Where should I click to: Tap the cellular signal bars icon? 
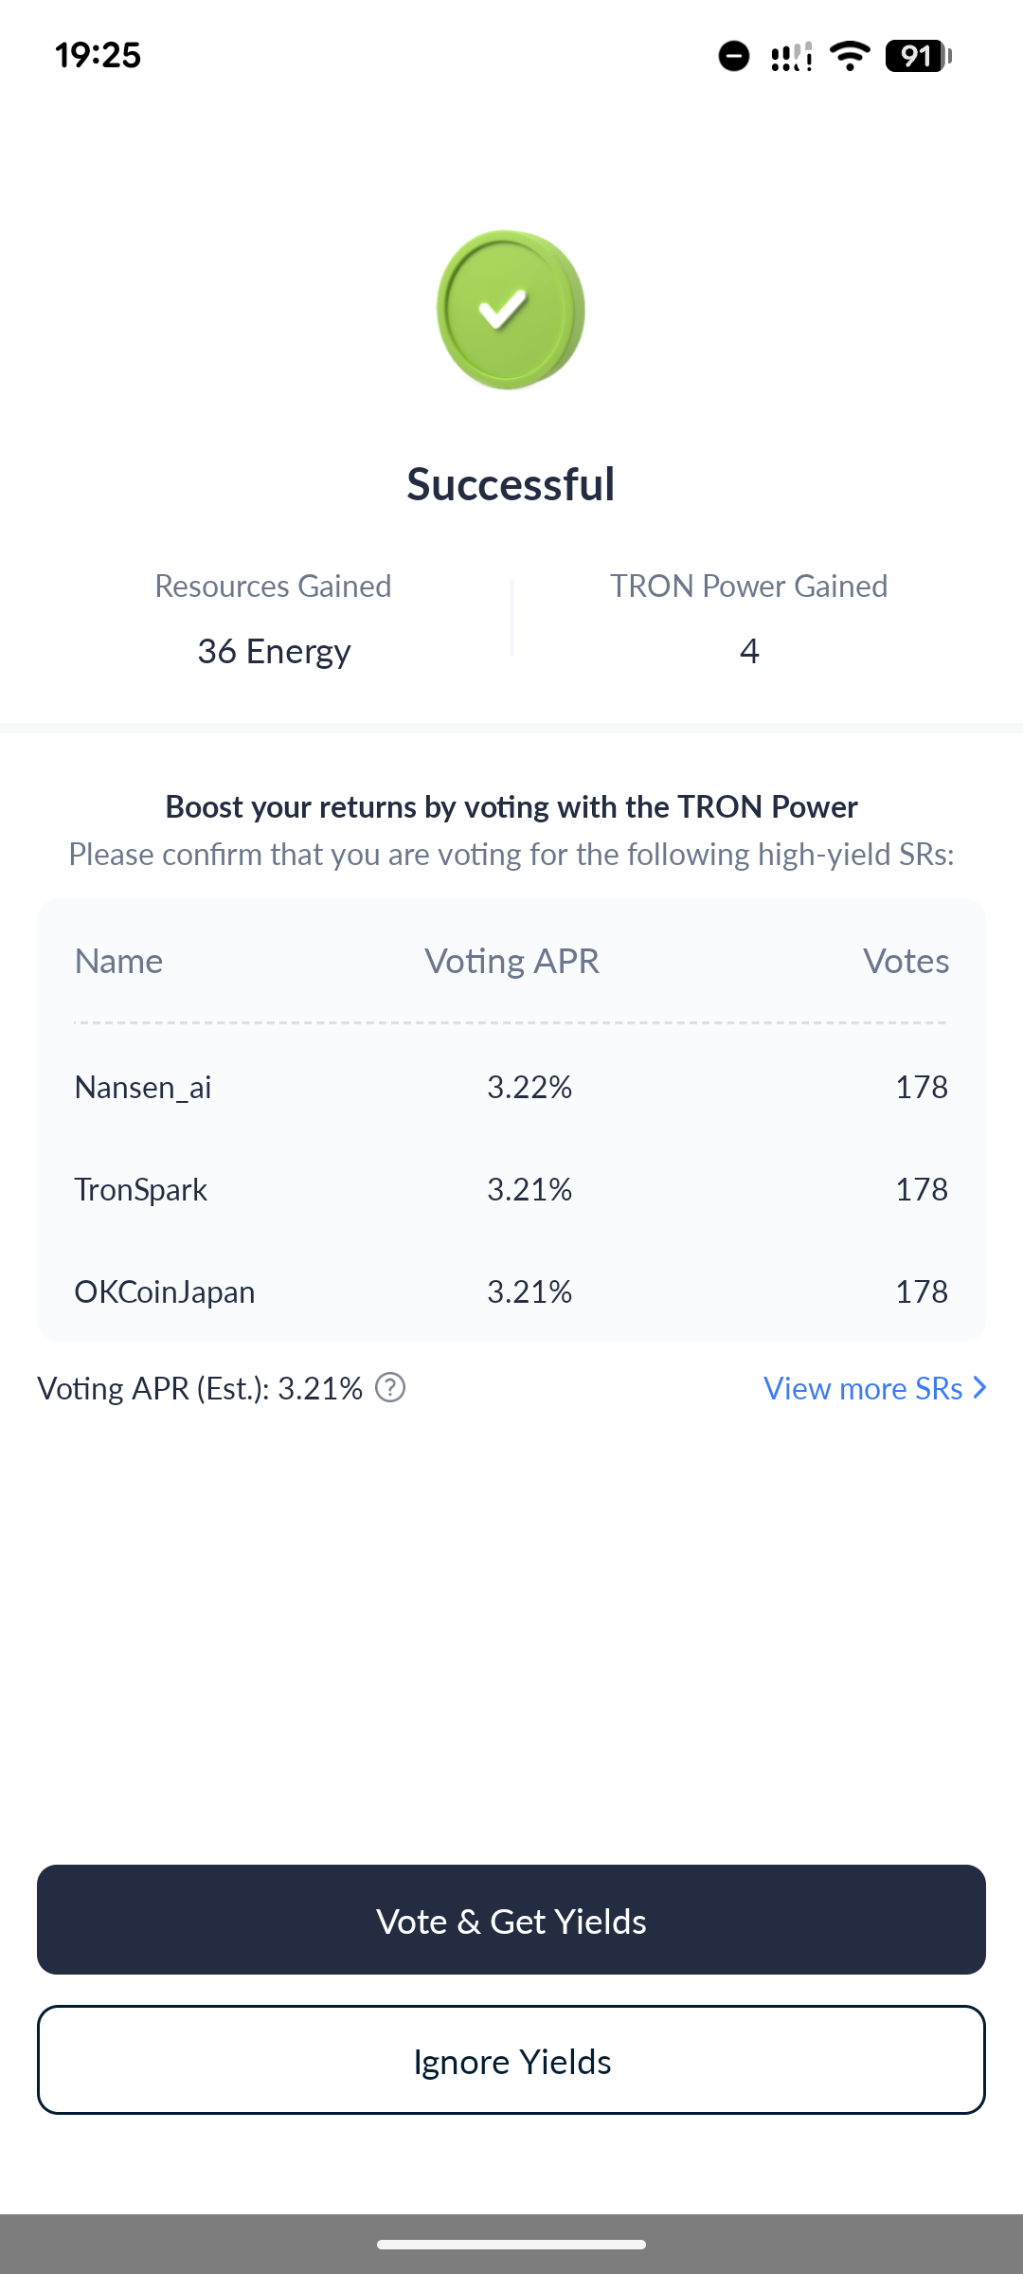pos(792,57)
